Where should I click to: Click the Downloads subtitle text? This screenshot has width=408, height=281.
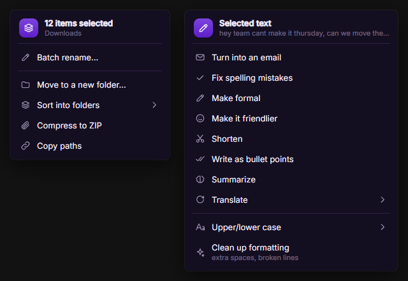[x=63, y=33]
